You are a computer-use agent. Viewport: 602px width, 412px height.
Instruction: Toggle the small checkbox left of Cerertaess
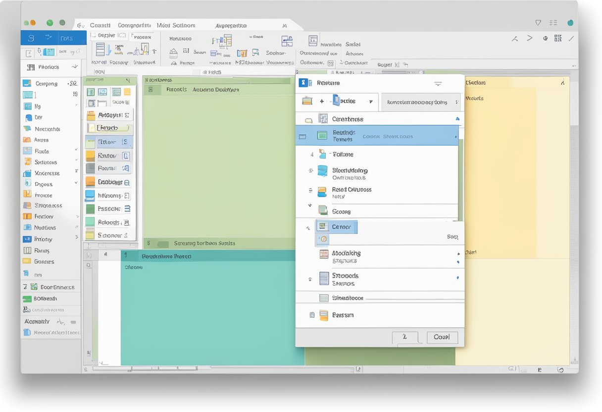click(x=308, y=119)
